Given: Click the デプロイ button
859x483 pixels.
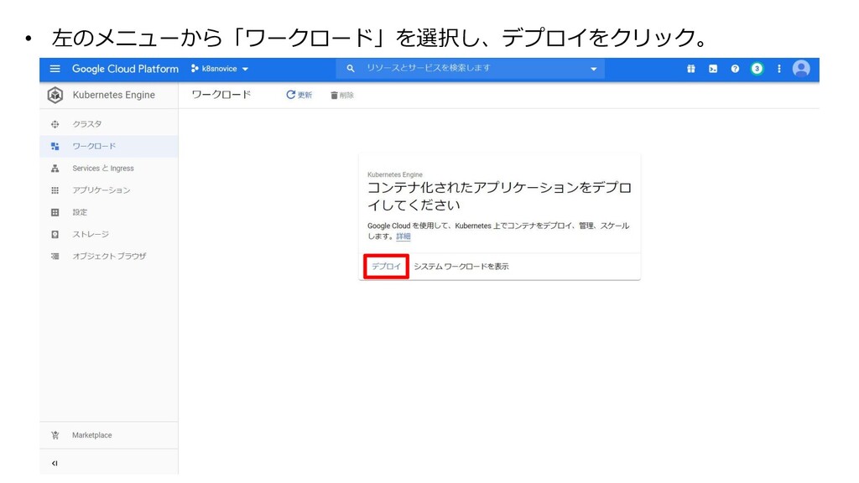Looking at the screenshot, I should tap(386, 266).
